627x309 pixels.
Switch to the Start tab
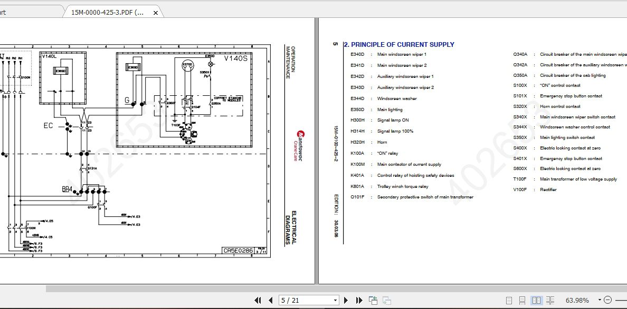pyautogui.click(x=5, y=11)
